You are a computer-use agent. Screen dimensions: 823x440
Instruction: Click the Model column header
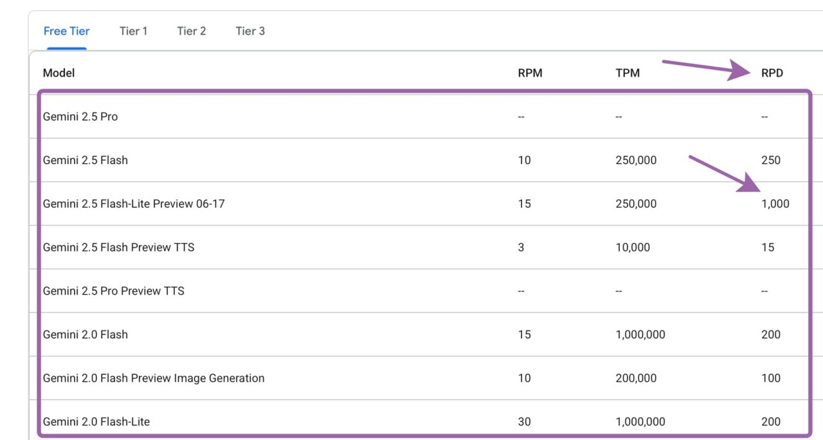(x=59, y=73)
